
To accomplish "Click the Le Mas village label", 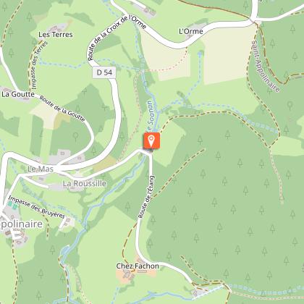I will click(x=41, y=169).
